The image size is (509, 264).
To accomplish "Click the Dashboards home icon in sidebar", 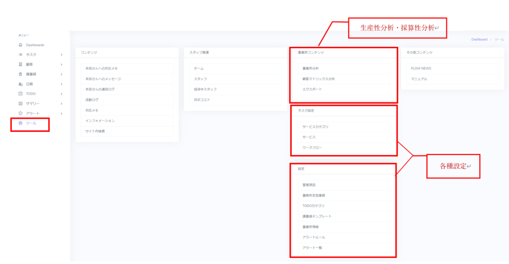I will point(20,45).
